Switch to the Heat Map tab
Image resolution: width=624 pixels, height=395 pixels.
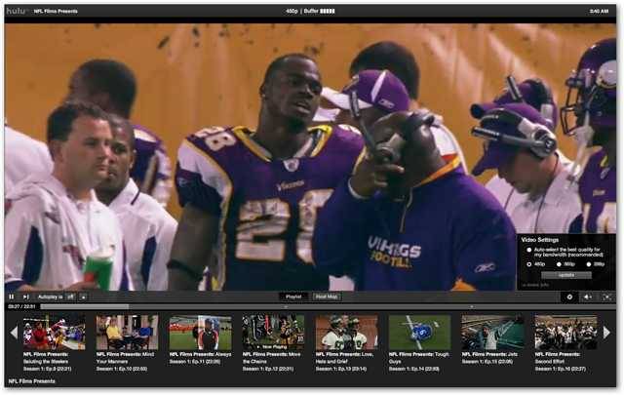coord(327,296)
